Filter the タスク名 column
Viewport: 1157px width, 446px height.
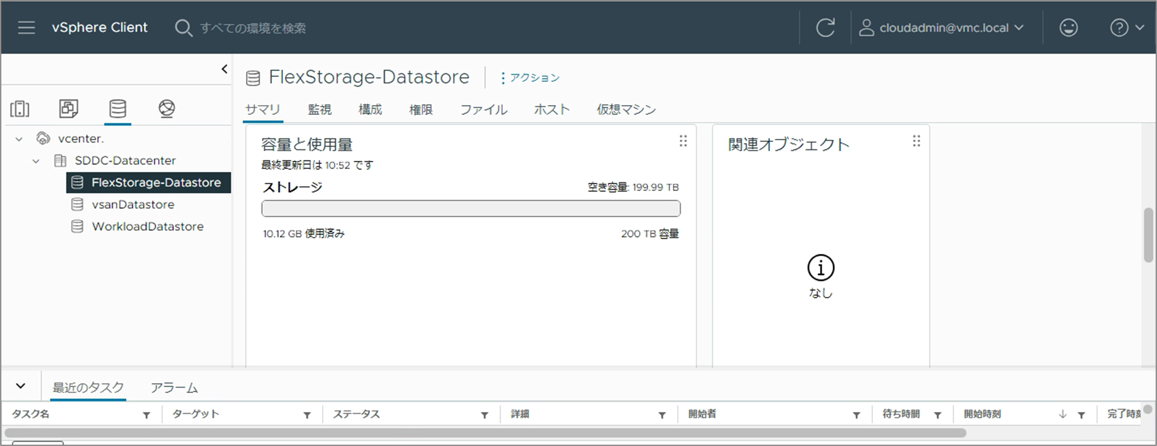[147, 415]
